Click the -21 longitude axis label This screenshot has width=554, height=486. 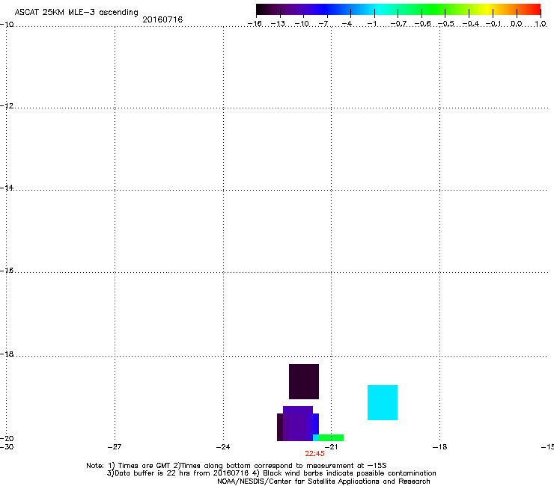pos(331,447)
